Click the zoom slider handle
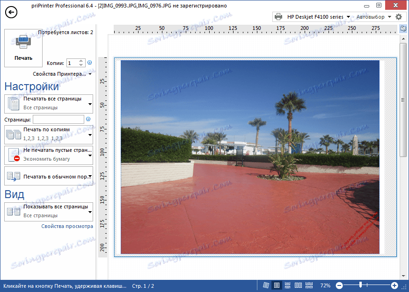This screenshot has width=409, height=292. pos(360,285)
